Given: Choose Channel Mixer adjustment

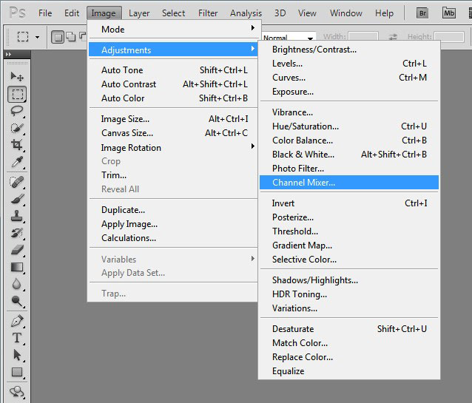Looking at the screenshot, I should 349,183.
